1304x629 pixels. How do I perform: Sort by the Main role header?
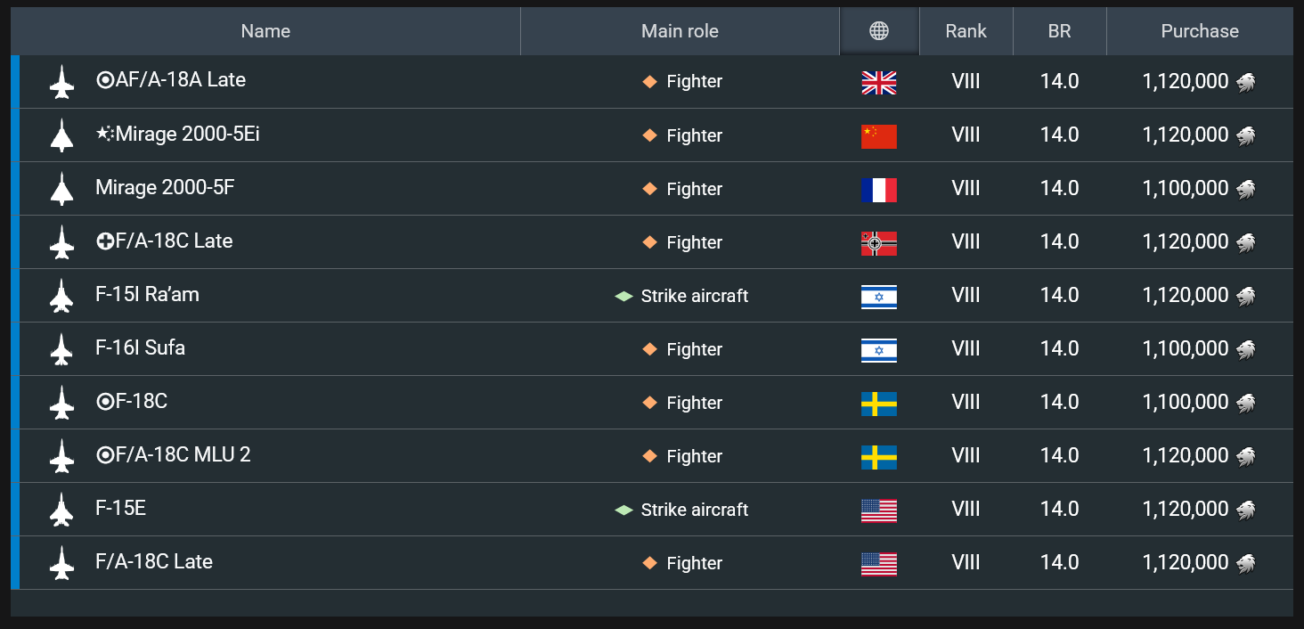point(680,31)
